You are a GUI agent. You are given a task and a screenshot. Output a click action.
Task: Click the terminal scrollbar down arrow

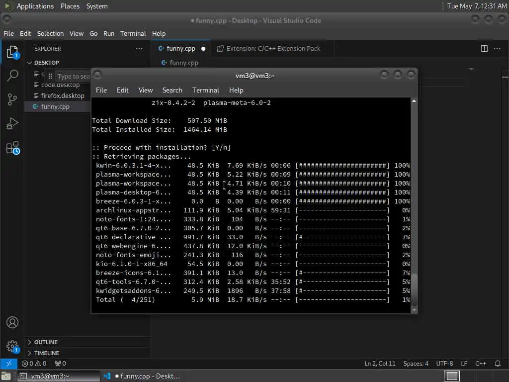[x=414, y=310]
